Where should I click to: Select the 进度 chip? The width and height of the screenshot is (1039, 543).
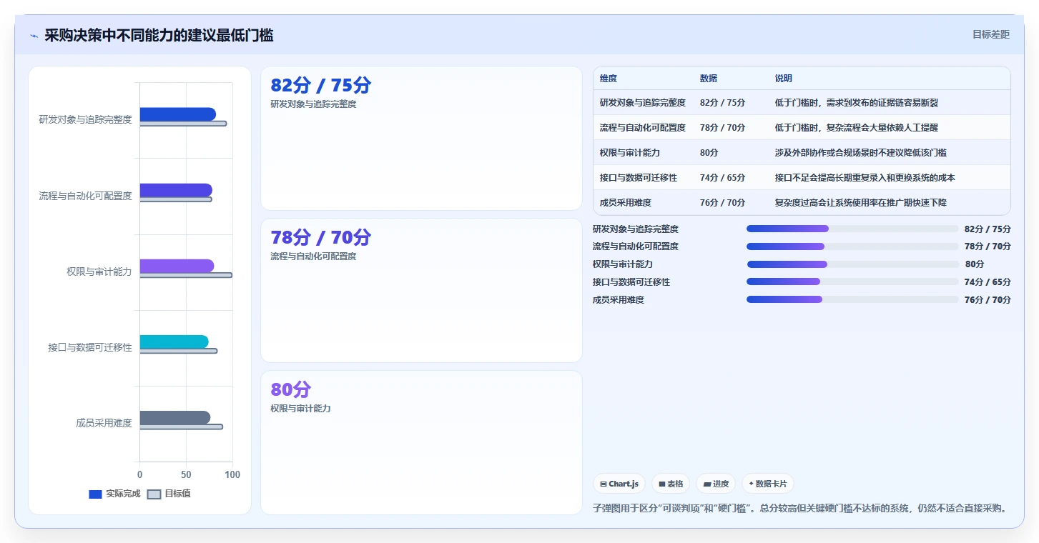coord(716,484)
